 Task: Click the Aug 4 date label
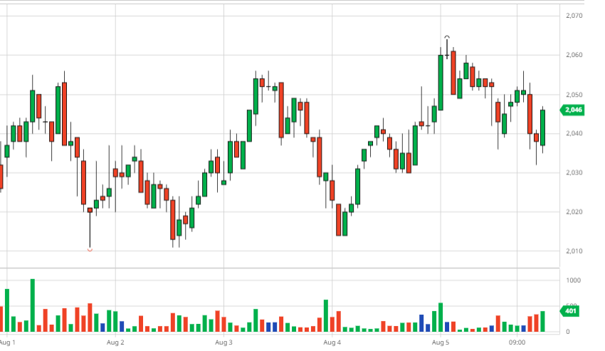pos(332,342)
